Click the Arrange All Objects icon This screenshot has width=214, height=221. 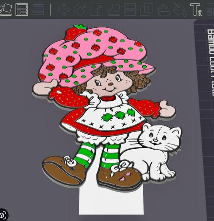click(x=22, y=10)
